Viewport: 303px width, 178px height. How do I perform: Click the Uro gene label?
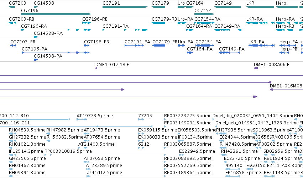coord(181,3)
